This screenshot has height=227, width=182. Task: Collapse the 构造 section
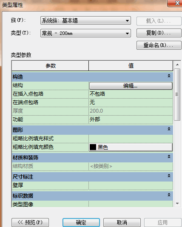click(x=169, y=76)
